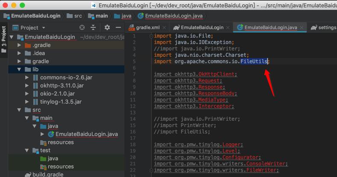Screen dimensions: 337x177
Task: Click the highlighted FileUtils in line 5
Action: click(x=254, y=61)
